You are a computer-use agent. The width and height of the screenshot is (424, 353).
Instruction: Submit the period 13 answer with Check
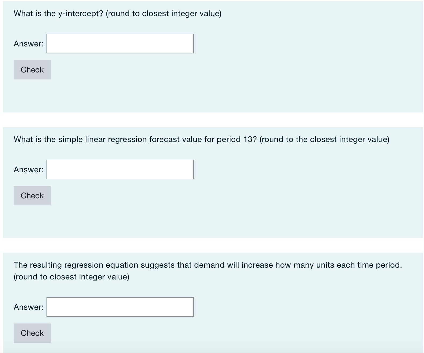point(32,195)
